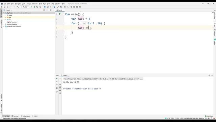Click the Build hammer icon in toolbar

pyautogui.click(x=18, y=7)
